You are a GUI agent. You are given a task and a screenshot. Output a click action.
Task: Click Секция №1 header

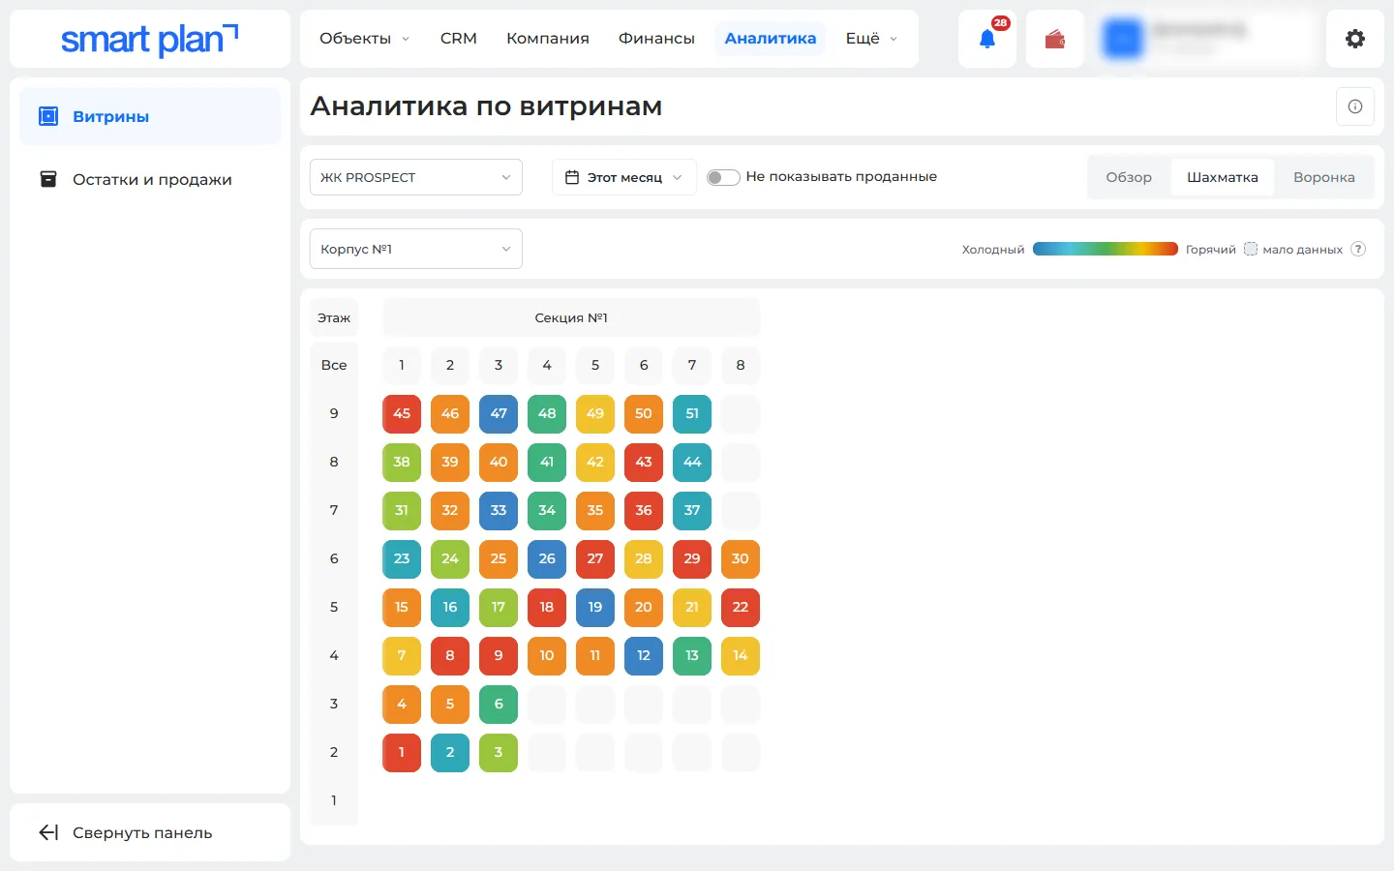571,317
